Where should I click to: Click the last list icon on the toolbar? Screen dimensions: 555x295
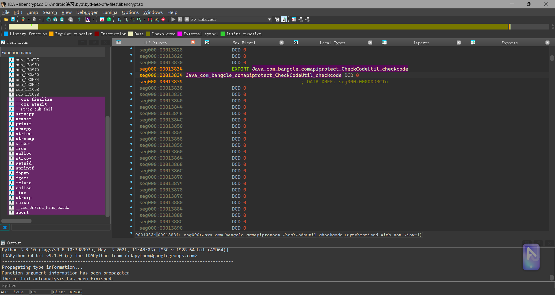click(307, 19)
